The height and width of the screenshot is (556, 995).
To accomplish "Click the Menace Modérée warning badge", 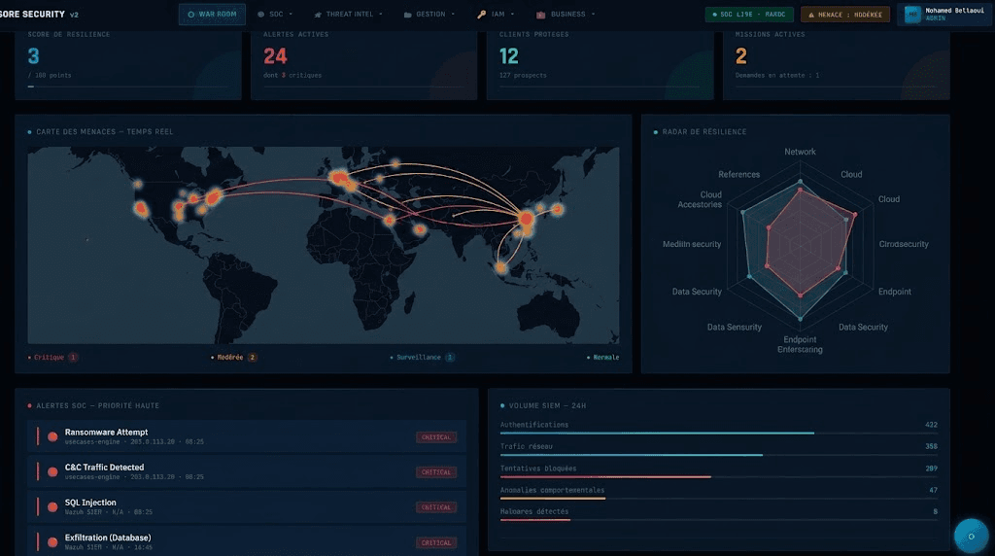I will tap(844, 14).
